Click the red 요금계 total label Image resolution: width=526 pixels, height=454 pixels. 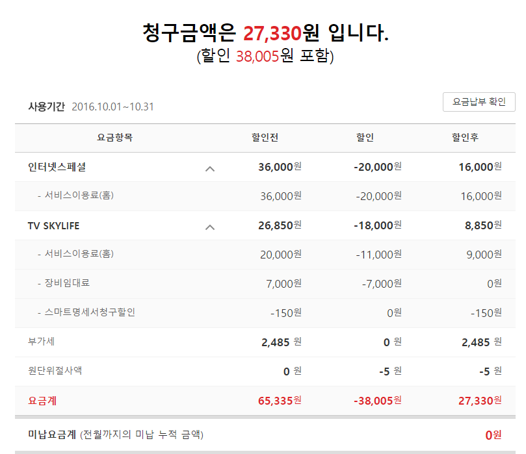(42, 401)
